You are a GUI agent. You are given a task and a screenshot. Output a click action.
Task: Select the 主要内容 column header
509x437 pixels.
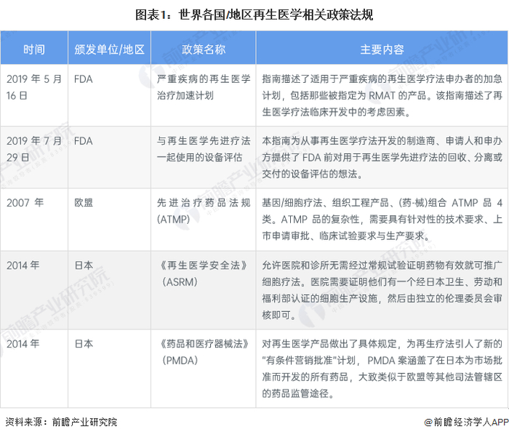[x=382, y=49]
